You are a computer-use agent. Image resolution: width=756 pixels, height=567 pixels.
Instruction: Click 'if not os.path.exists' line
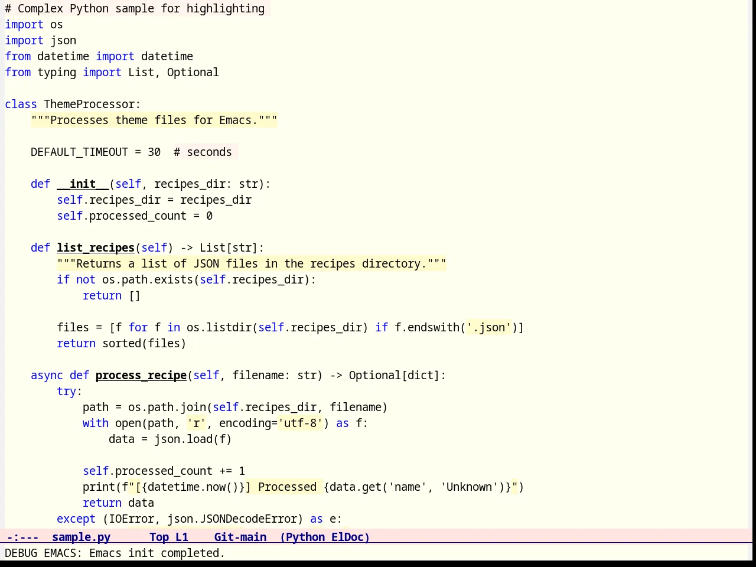click(187, 279)
